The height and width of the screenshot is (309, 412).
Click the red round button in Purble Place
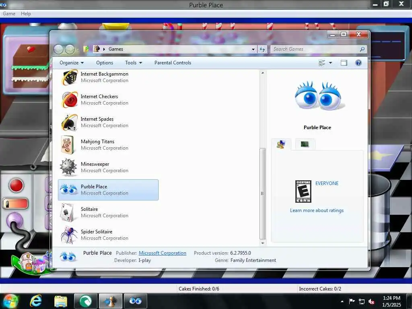(x=16, y=185)
